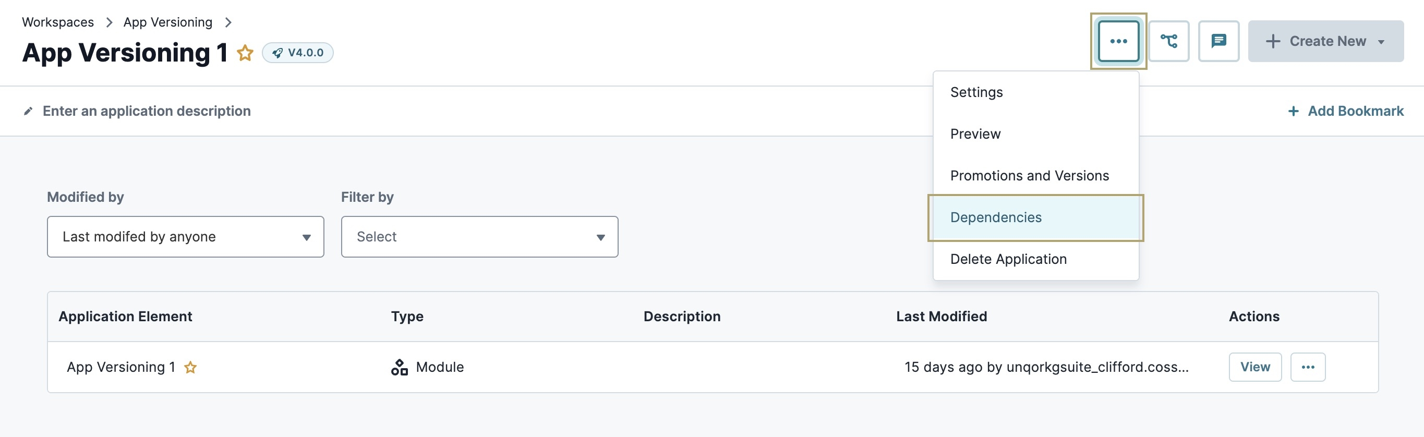Open the comments chat icon button
The width and height of the screenshot is (1424, 437).
point(1218,41)
